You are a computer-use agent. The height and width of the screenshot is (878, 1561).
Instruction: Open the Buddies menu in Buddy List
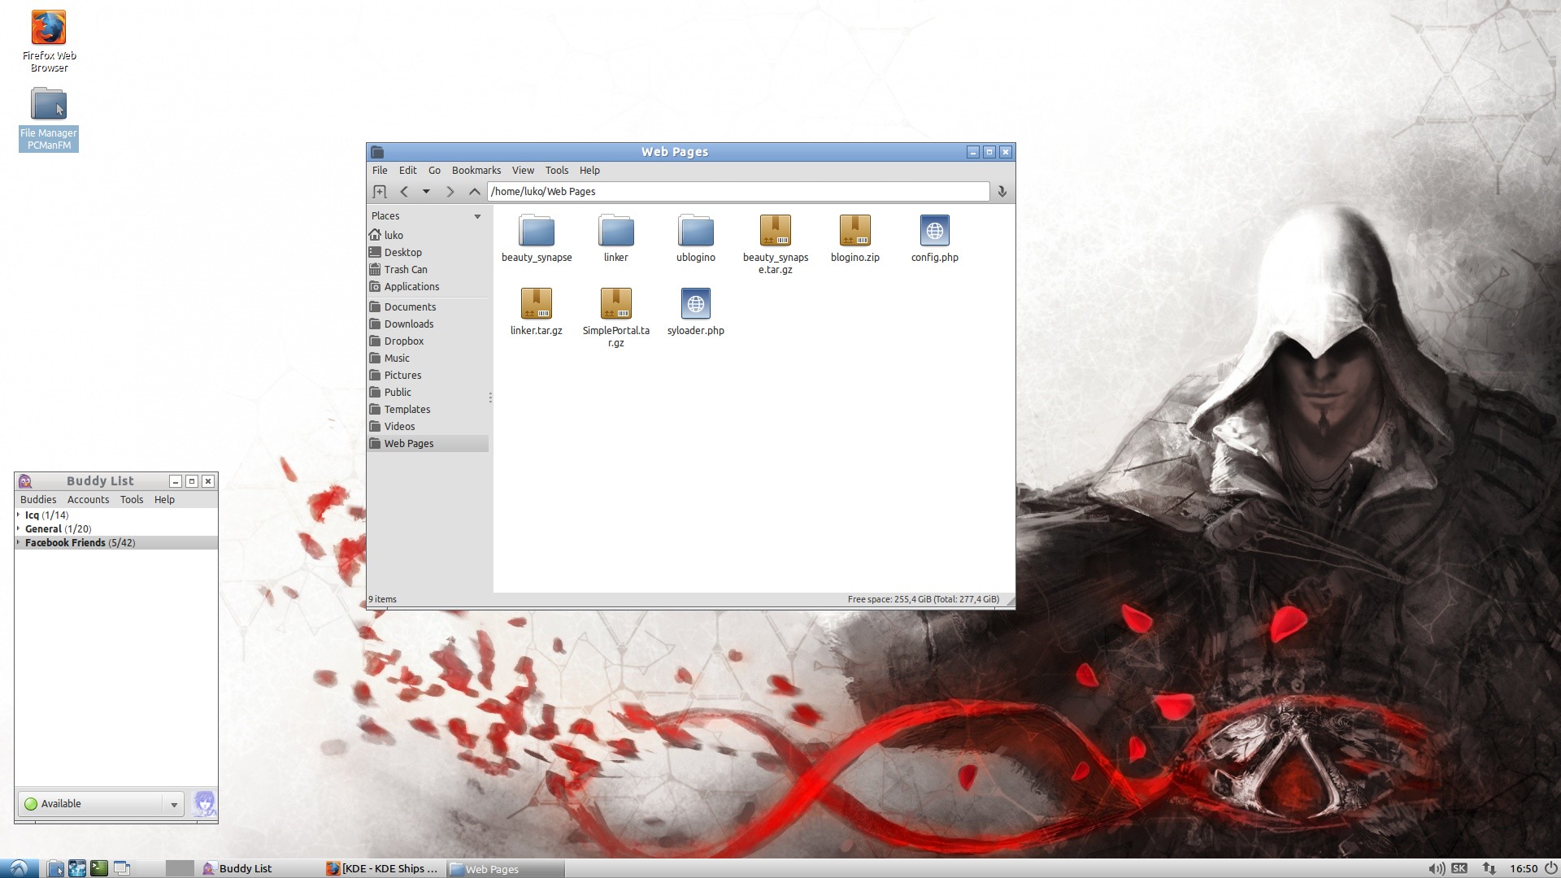[38, 500]
